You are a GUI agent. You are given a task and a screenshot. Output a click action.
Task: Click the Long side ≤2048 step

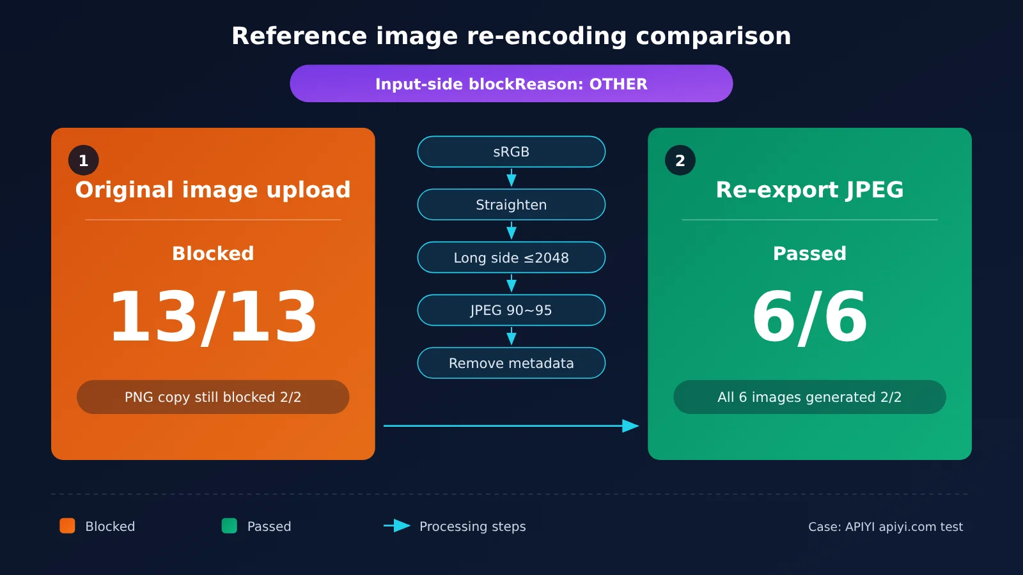511,257
